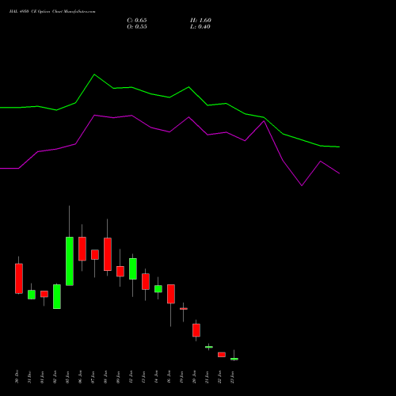Click the red candlestick above 01 Jan
This screenshot has width=396, height=396.
(44, 294)
